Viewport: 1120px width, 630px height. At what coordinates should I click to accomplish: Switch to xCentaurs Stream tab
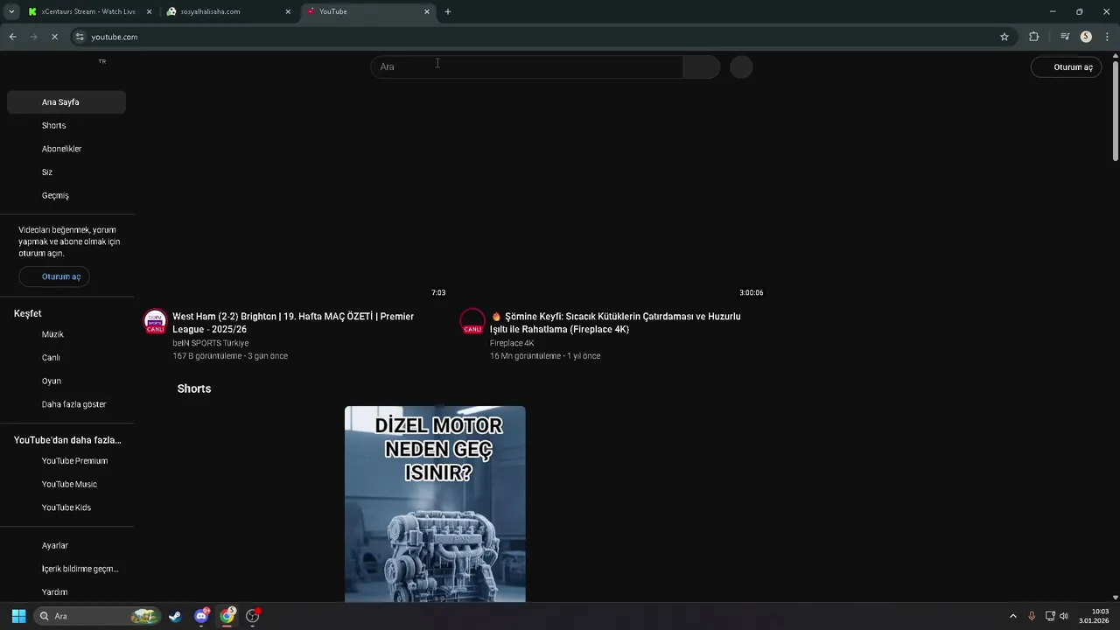click(87, 11)
